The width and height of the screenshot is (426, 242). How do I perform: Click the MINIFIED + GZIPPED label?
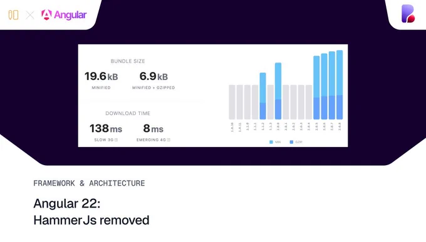(153, 88)
